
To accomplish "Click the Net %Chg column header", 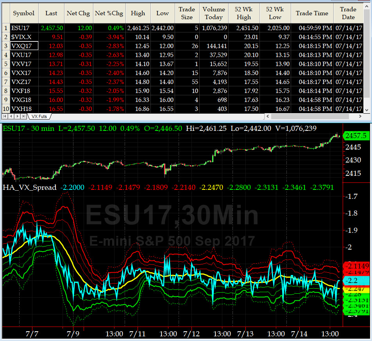I will (109, 13).
